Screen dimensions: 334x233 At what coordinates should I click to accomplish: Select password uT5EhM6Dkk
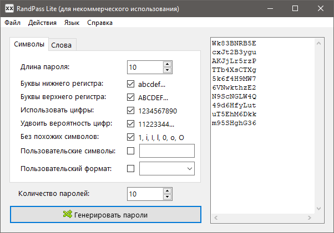(234, 114)
